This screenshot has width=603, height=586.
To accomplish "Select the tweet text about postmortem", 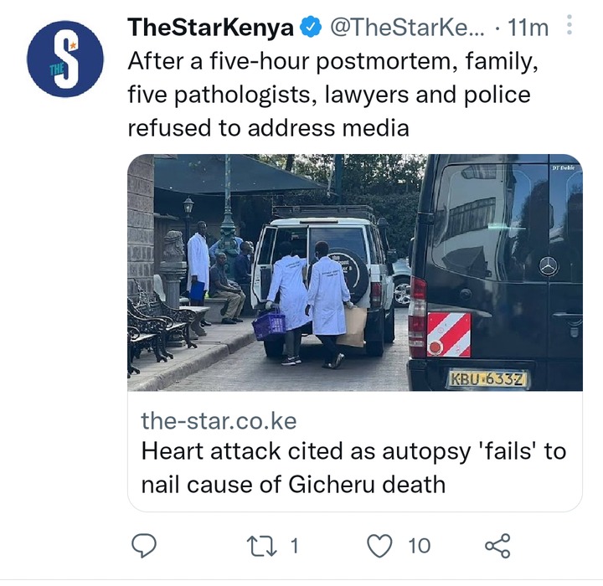I will pos(333,95).
